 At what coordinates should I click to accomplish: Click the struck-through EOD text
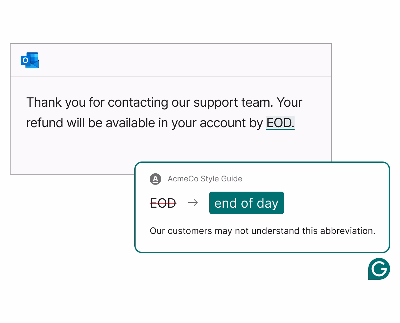pyautogui.click(x=163, y=203)
